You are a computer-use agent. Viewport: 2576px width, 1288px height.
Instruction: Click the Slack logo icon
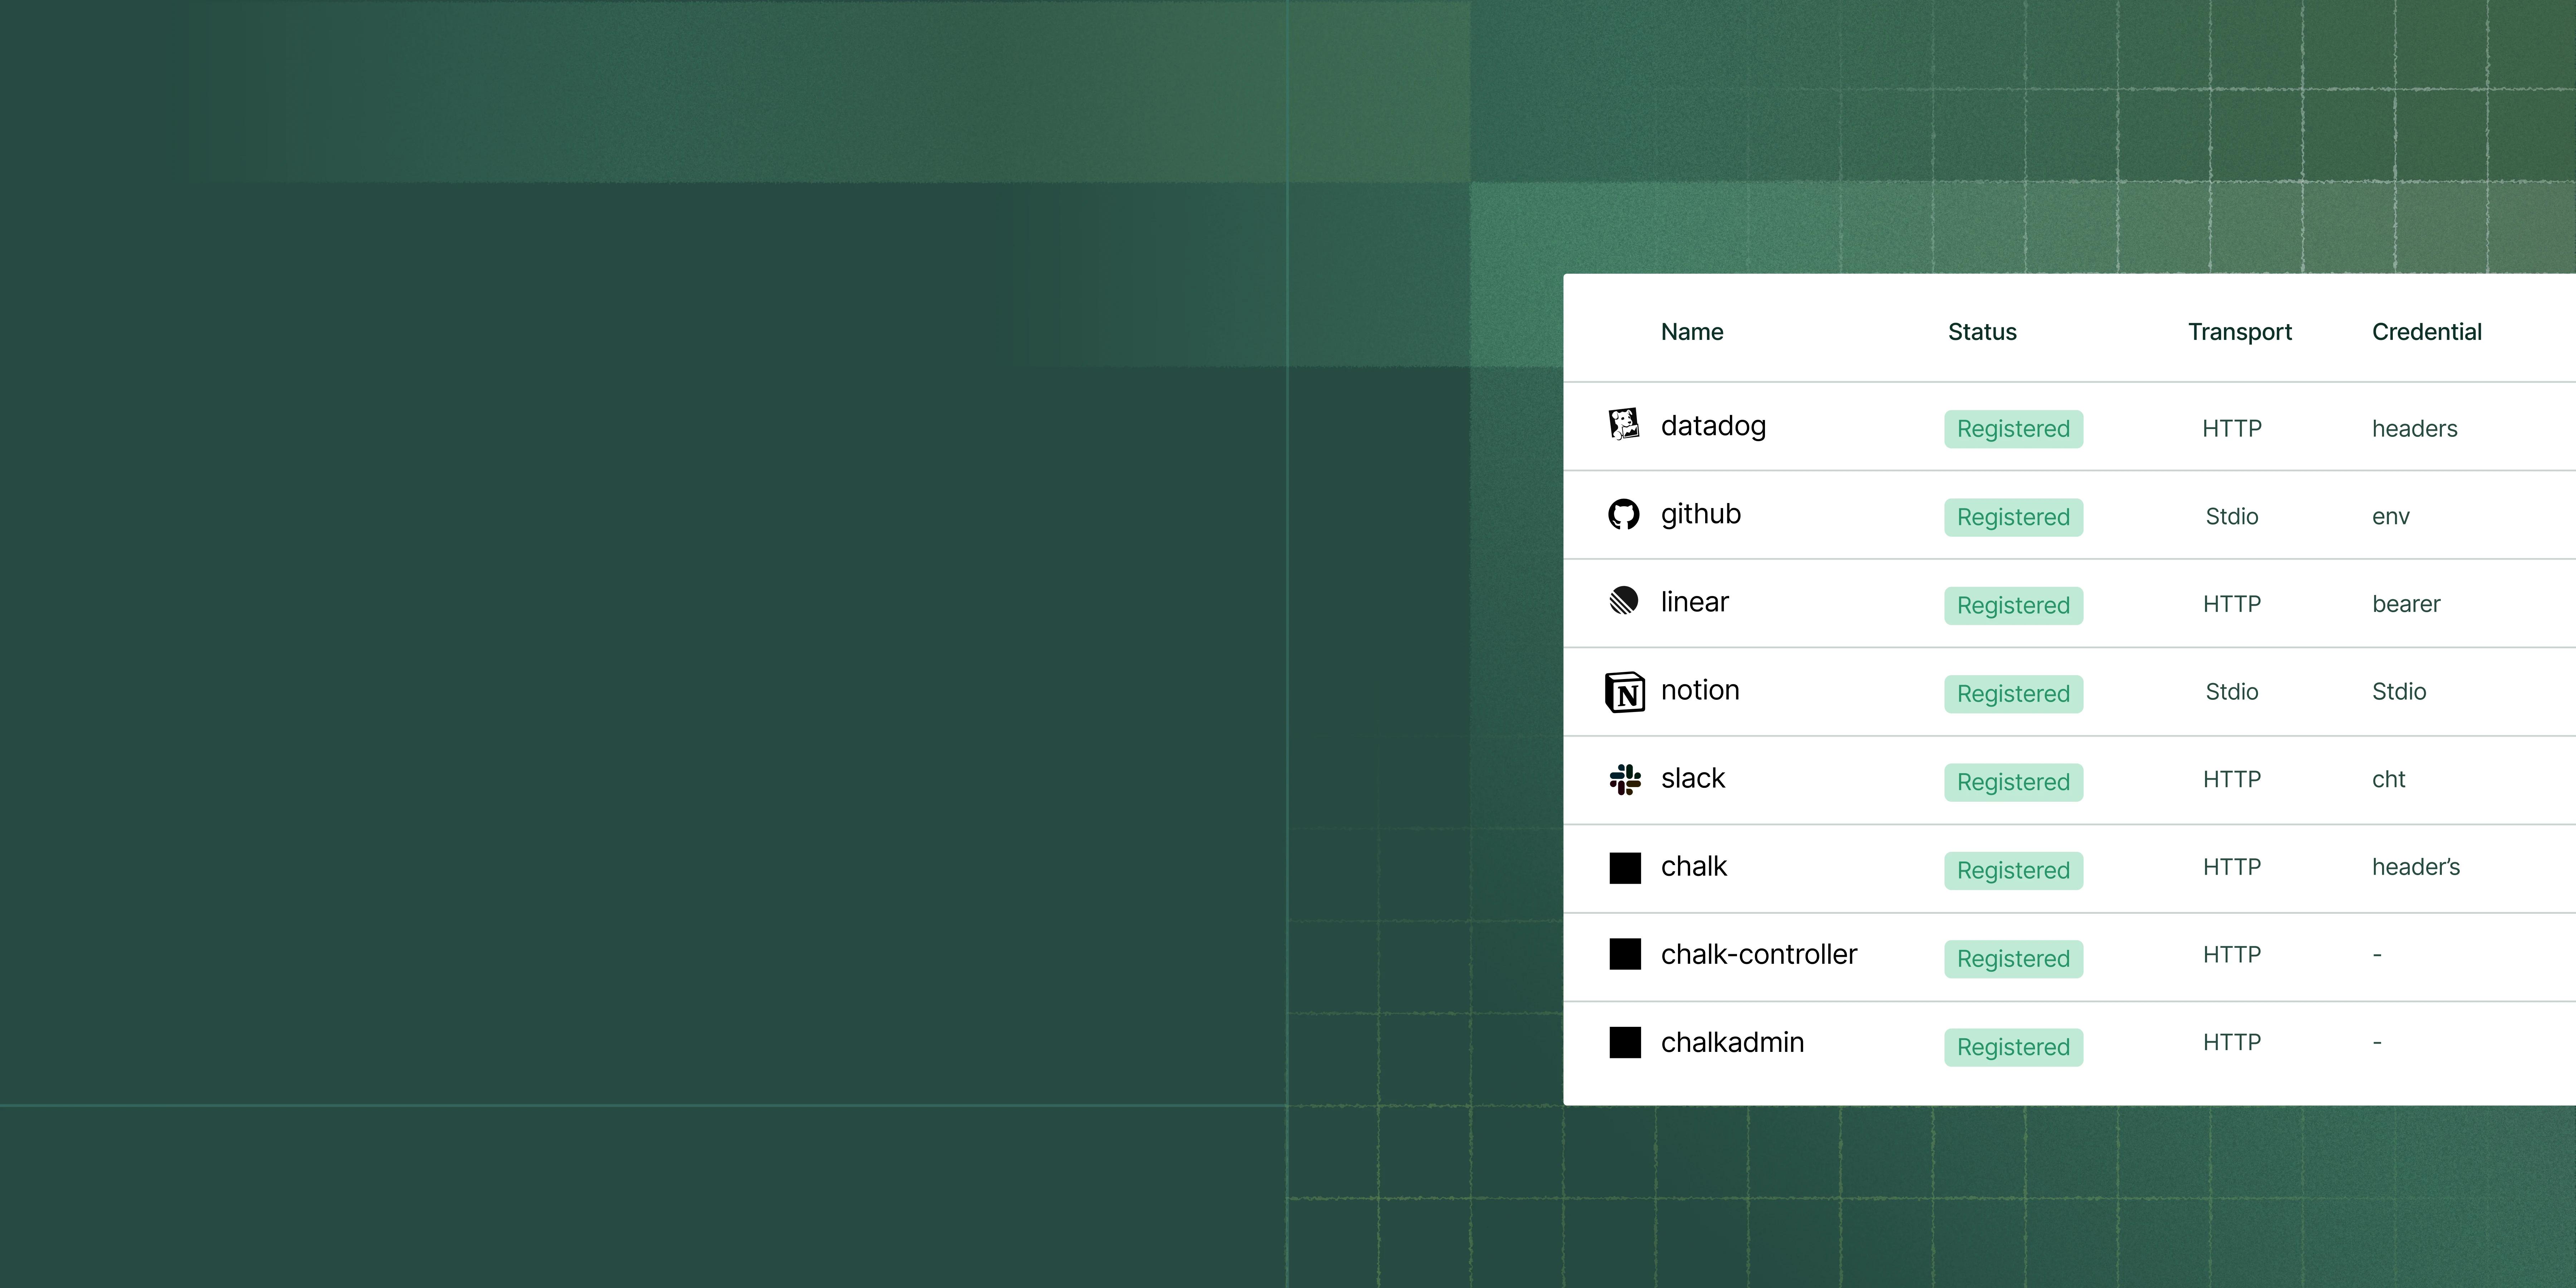pyautogui.click(x=1625, y=779)
